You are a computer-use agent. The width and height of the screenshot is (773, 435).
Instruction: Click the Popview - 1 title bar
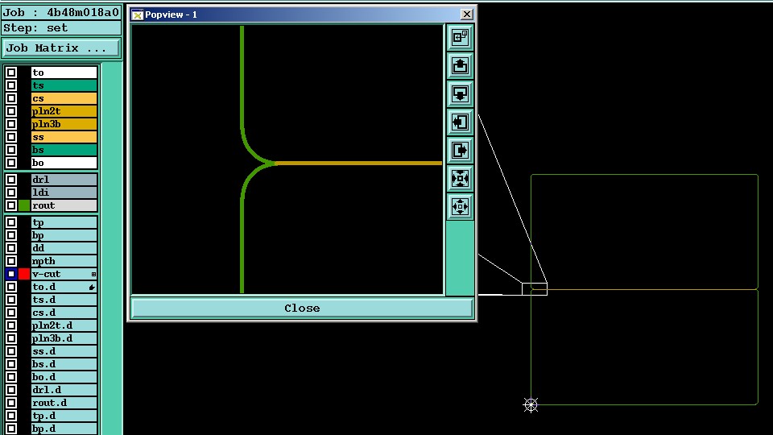click(x=302, y=14)
